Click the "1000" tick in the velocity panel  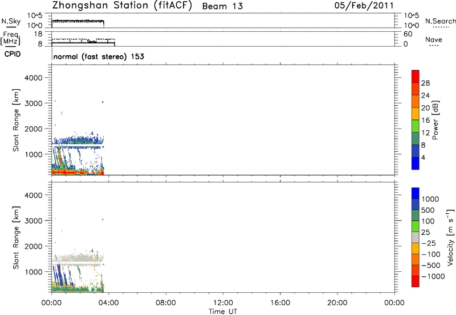(x=34, y=272)
